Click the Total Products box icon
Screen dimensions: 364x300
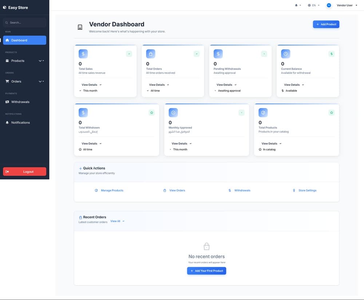pos(263,113)
